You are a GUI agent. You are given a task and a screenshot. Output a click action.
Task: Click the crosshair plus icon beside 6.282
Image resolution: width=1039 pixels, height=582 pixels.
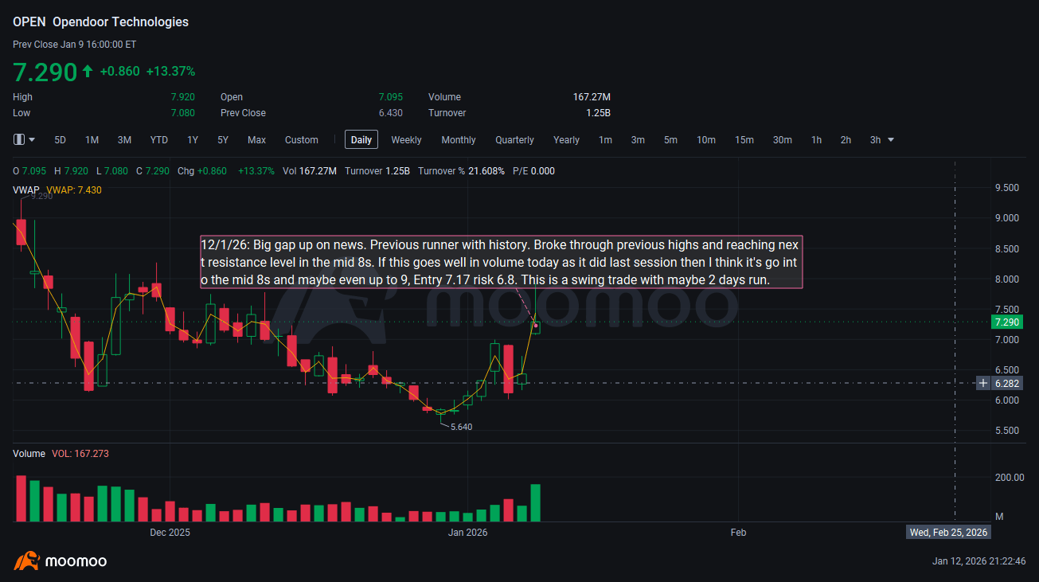pyautogui.click(x=984, y=383)
